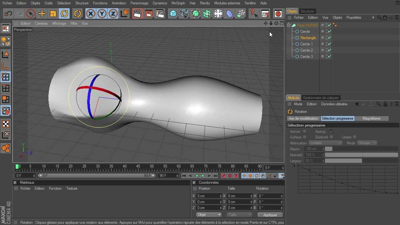Image resolution: width=400 pixels, height=225 pixels.
Task: Click the red record keyframe button
Action: click(x=223, y=176)
